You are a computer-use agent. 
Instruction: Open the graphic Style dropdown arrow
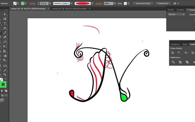click(129, 3)
